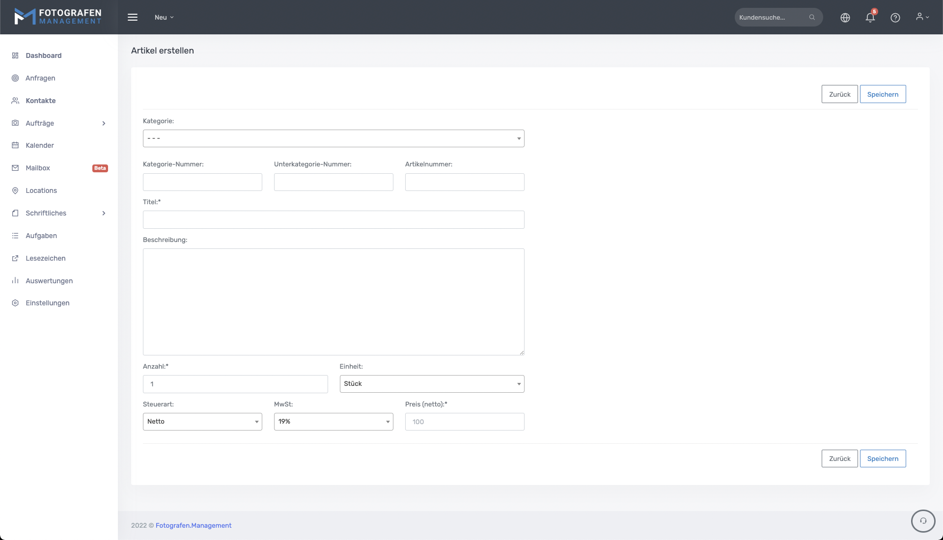This screenshot has width=943, height=540.
Task: Click the chat support icon at bottom right
Action: click(x=923, y=521)
